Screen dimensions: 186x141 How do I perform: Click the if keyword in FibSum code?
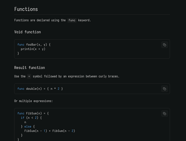click(22, 118)
